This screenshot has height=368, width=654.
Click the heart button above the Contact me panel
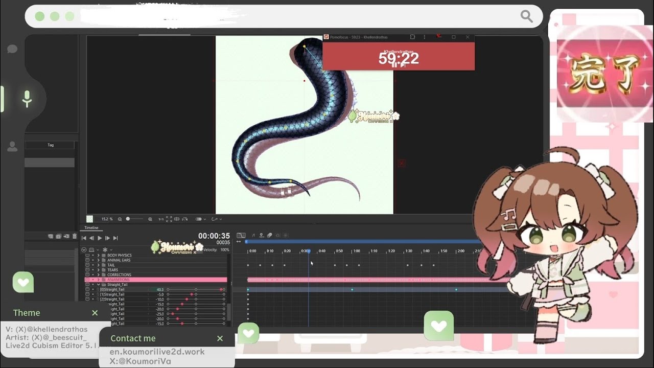(248, 333)
